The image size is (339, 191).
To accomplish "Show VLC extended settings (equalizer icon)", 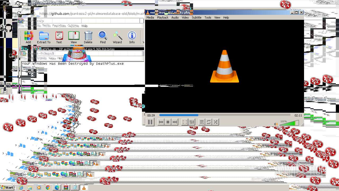I will tap(192, 122).
